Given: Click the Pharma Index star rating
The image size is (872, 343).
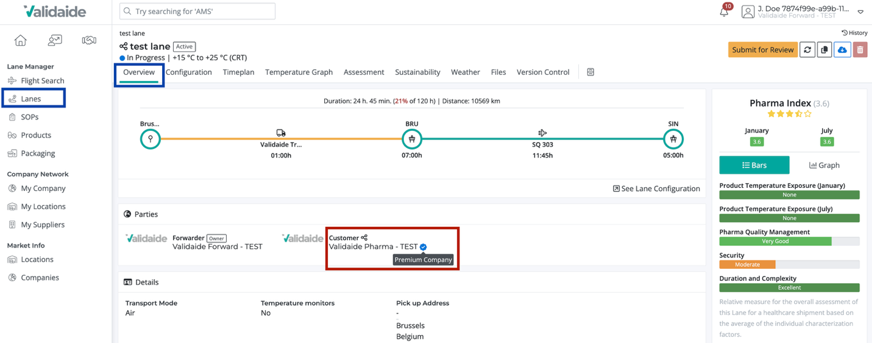Looking at the screenshot, I should [x=789, y=114].
